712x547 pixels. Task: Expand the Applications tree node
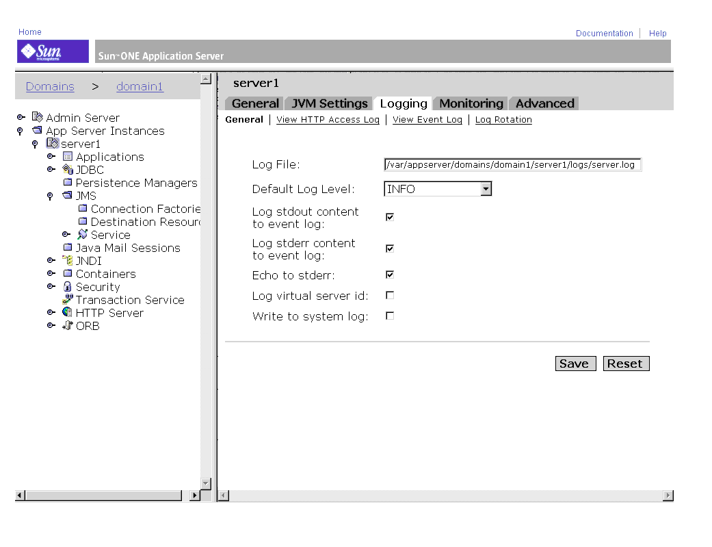[x=51, y=156]
